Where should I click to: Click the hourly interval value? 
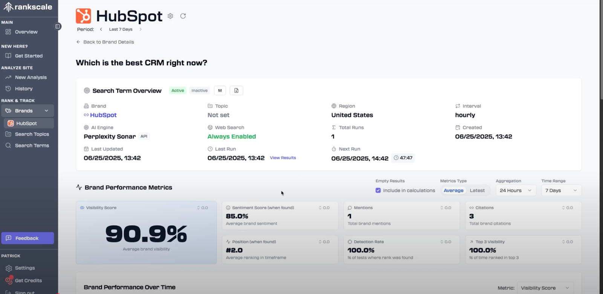tap(465, 115)
